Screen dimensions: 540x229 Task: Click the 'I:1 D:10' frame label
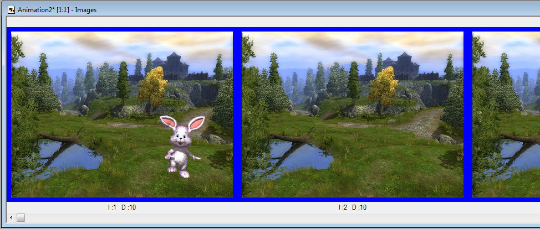pyautogui.click(x=121, y=207)
